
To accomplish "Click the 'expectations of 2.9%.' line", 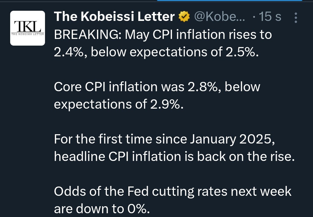I will [118, 104].
